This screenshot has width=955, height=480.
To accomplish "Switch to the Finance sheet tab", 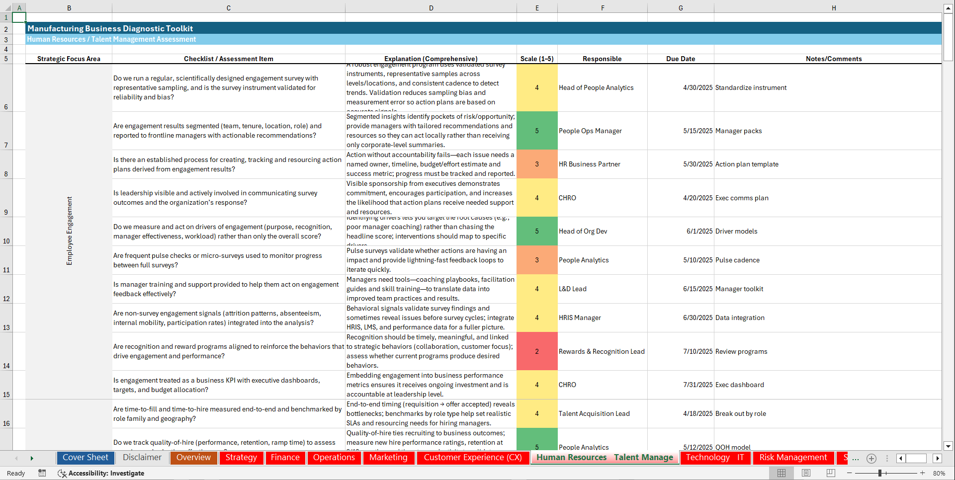I will [285, 458].
